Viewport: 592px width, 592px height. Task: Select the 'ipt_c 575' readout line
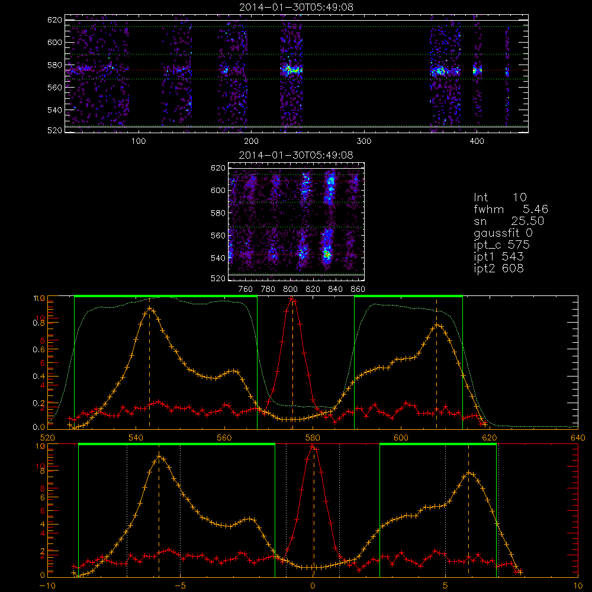click(x=502, y=245)
